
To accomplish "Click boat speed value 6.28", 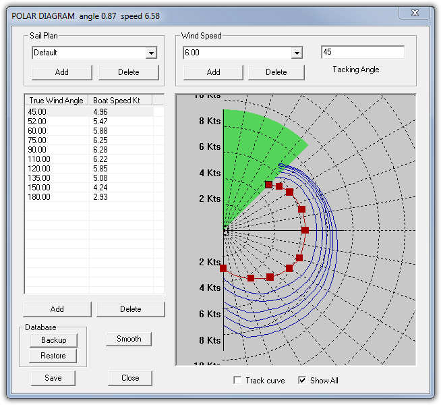I will click(100, 150).
